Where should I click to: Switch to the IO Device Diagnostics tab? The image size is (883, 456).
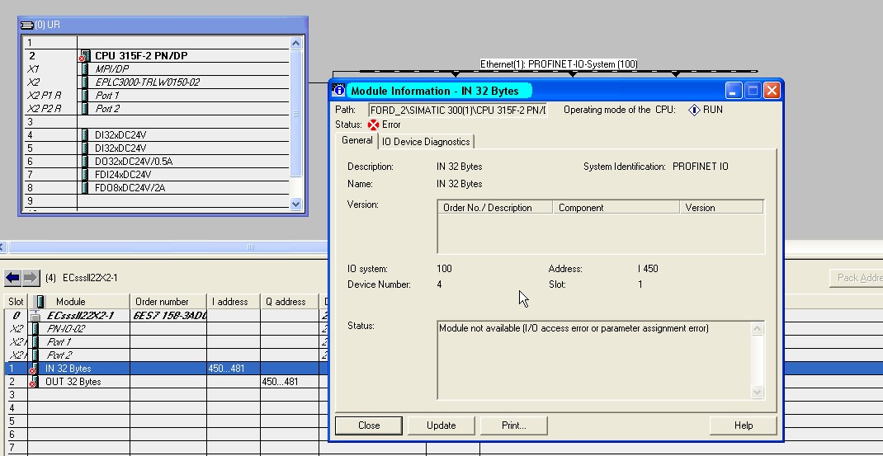(426, 142)
